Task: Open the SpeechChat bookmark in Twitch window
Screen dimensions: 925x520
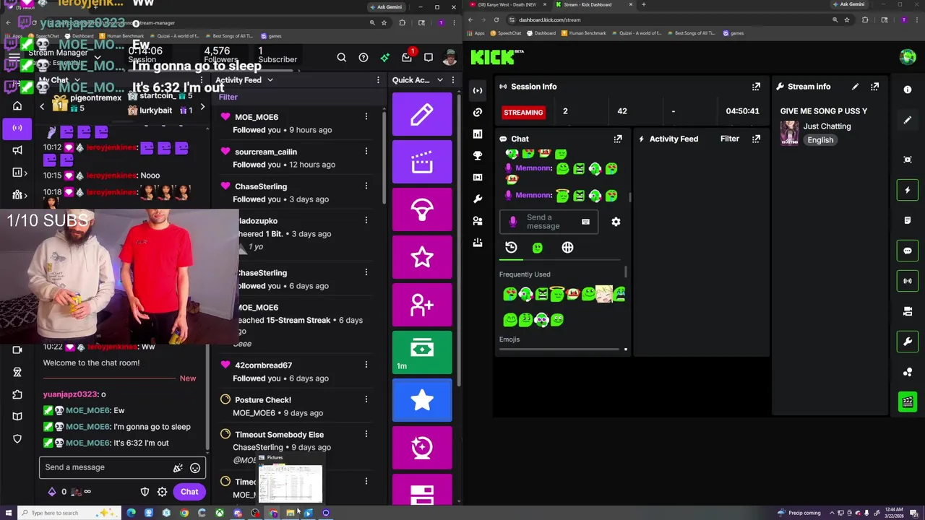Action: point(43,36)
